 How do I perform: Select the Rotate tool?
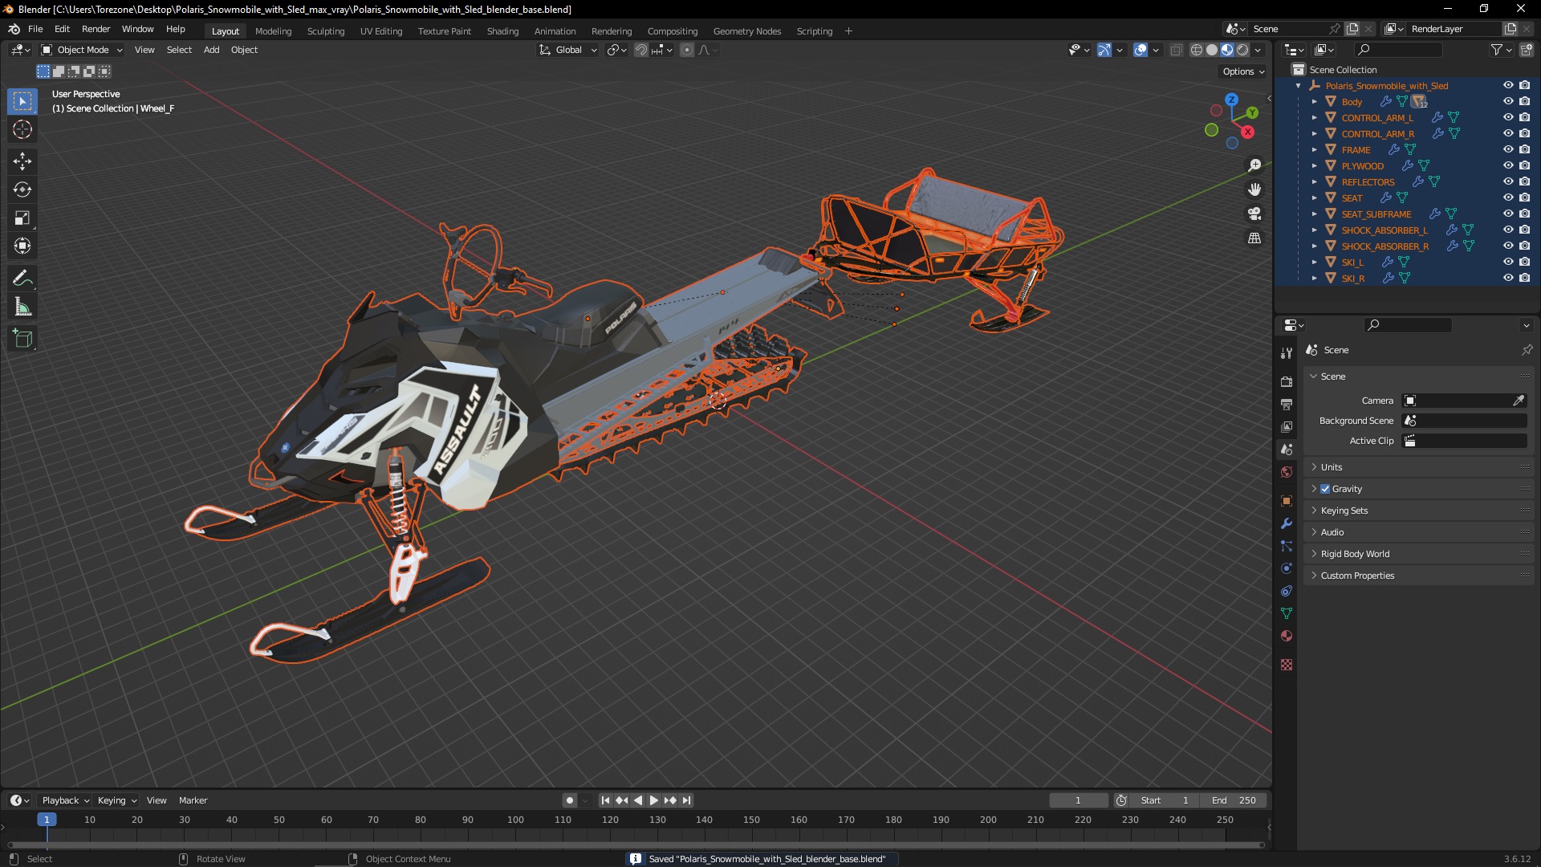click(x=22, y=189)
